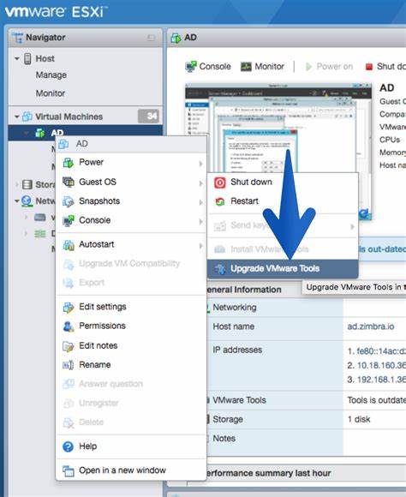This screenshot has height=497, width=406.
Task: Click the Monitor toolbar icon
Action: point(246,67)
